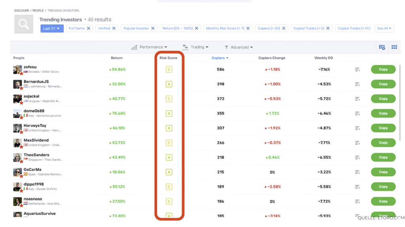This screenshot has width=405, height=227.
Task: Add BernardusJS to watchlist
Action: tap(357, 84)
